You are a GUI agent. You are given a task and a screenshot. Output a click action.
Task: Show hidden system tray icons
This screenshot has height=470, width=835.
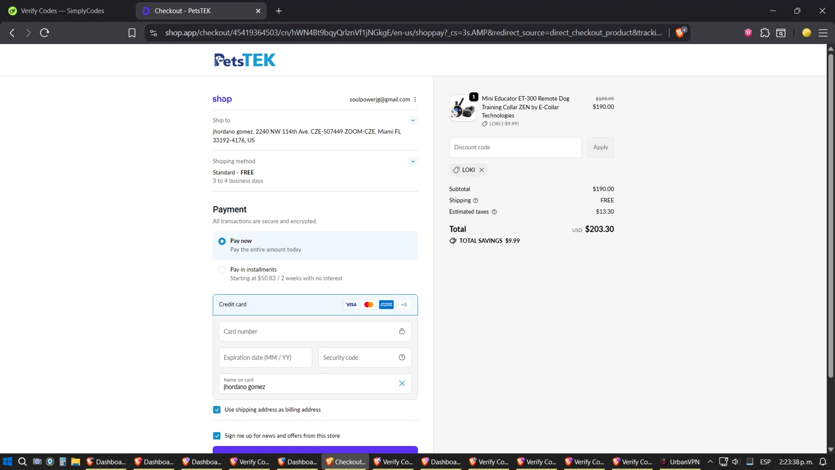click(710, 462)
